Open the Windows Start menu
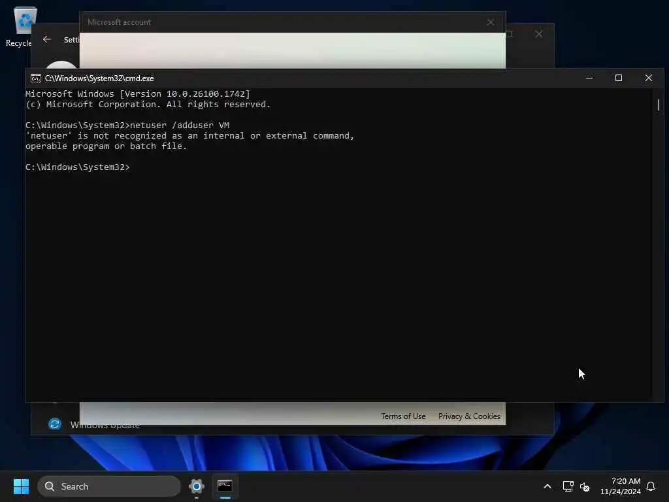Viewport: 669px width, 502px height. [x=21, y=486]
